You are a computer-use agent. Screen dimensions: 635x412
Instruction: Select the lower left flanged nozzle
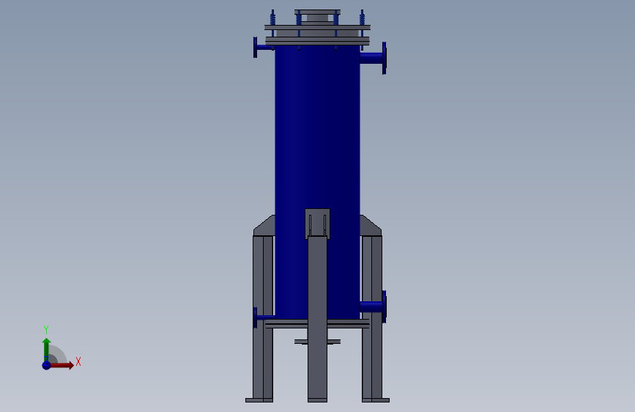point(263,317)
